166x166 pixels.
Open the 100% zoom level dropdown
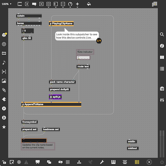click(6, 4)
